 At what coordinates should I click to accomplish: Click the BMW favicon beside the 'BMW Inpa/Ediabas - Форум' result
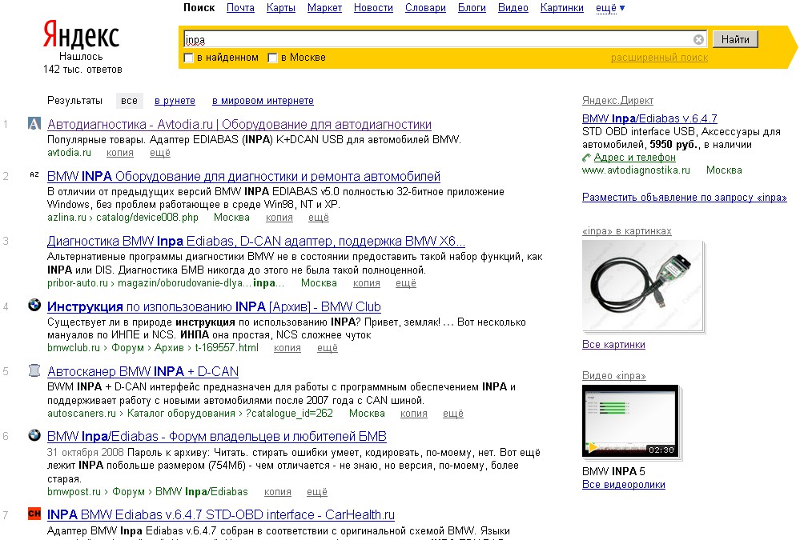[x=34, y=435]
